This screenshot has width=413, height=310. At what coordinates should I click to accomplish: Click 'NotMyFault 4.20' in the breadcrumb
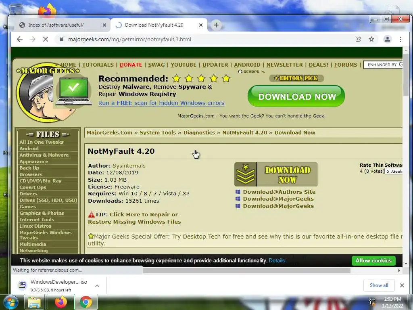(245, 132)
